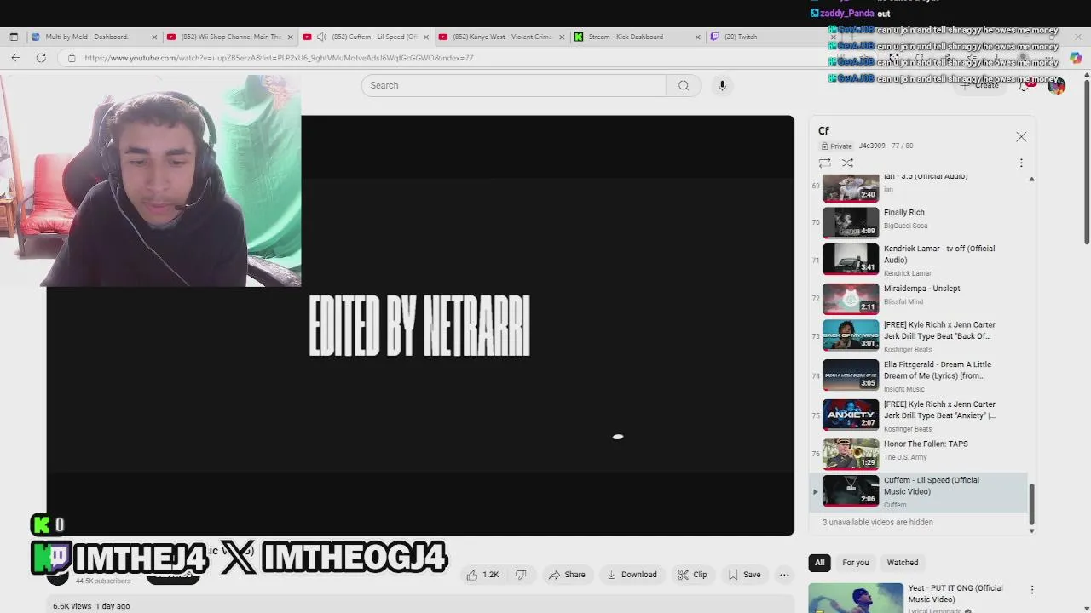Focus the YouTube search field
Viewport: 1091px width, 613px height.
(x=514, y=85)
